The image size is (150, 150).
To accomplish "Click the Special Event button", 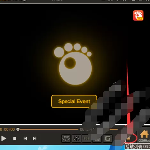I will [x=74, y=101].
